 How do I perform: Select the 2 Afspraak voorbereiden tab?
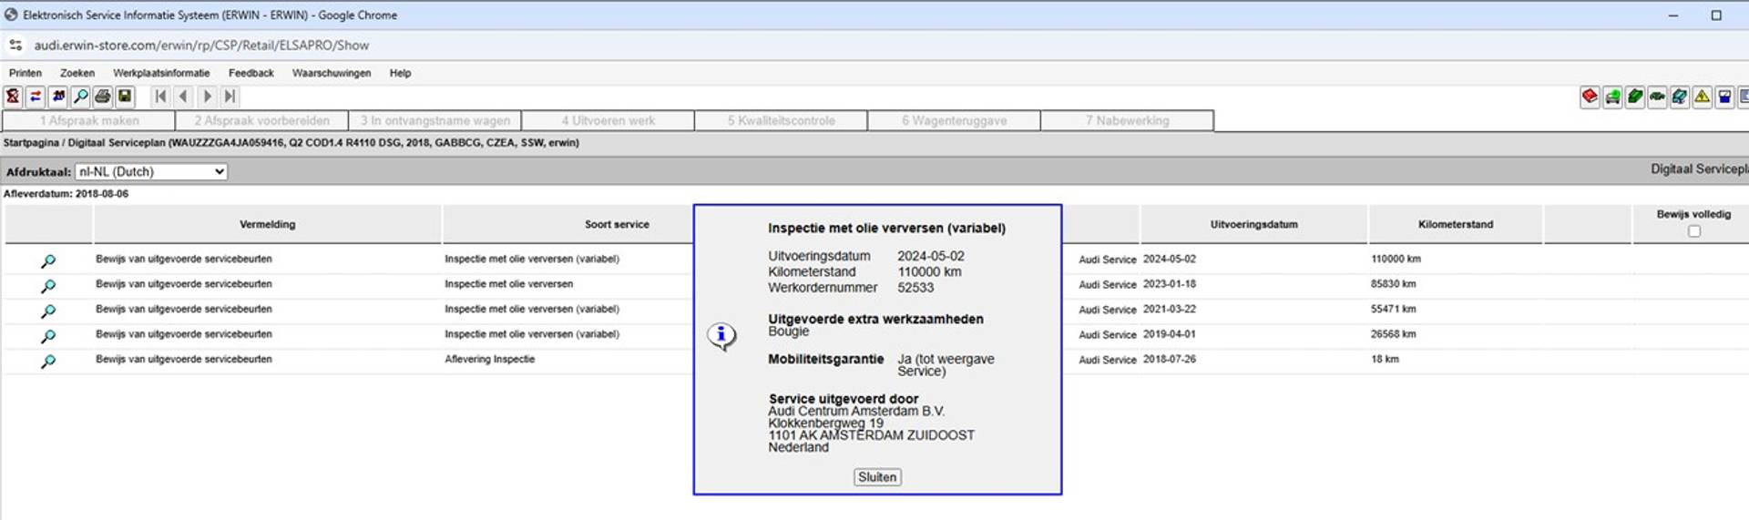[x=261, y=120]
